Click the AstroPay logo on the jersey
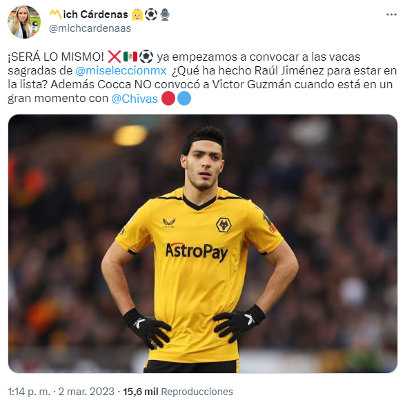 197,251
